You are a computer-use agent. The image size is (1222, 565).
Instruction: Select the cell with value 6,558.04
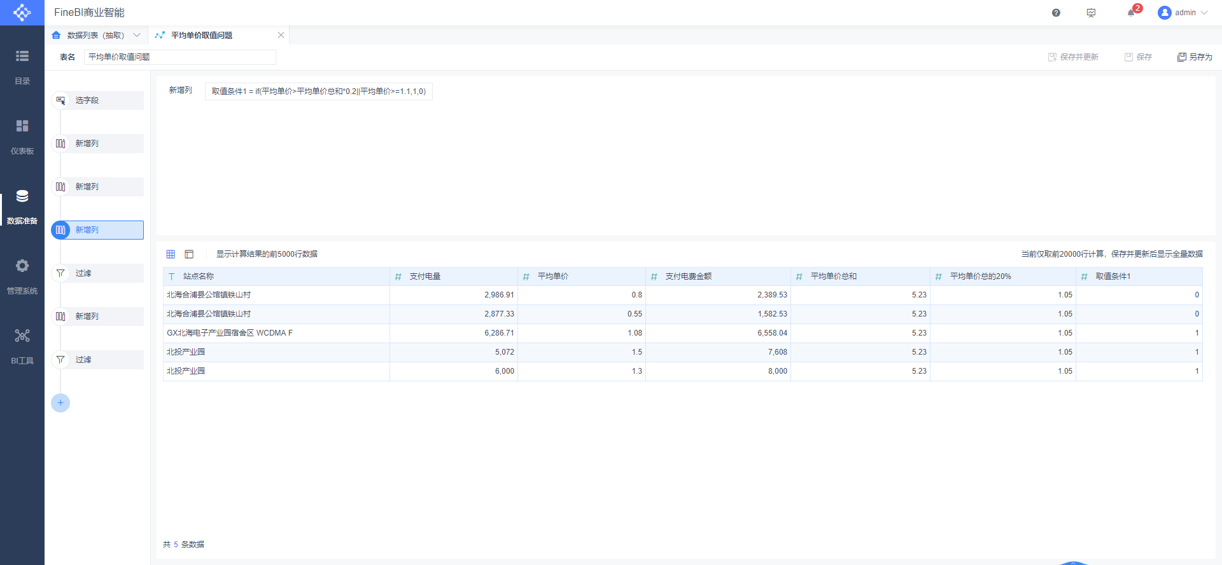click(x=718, y=333)
